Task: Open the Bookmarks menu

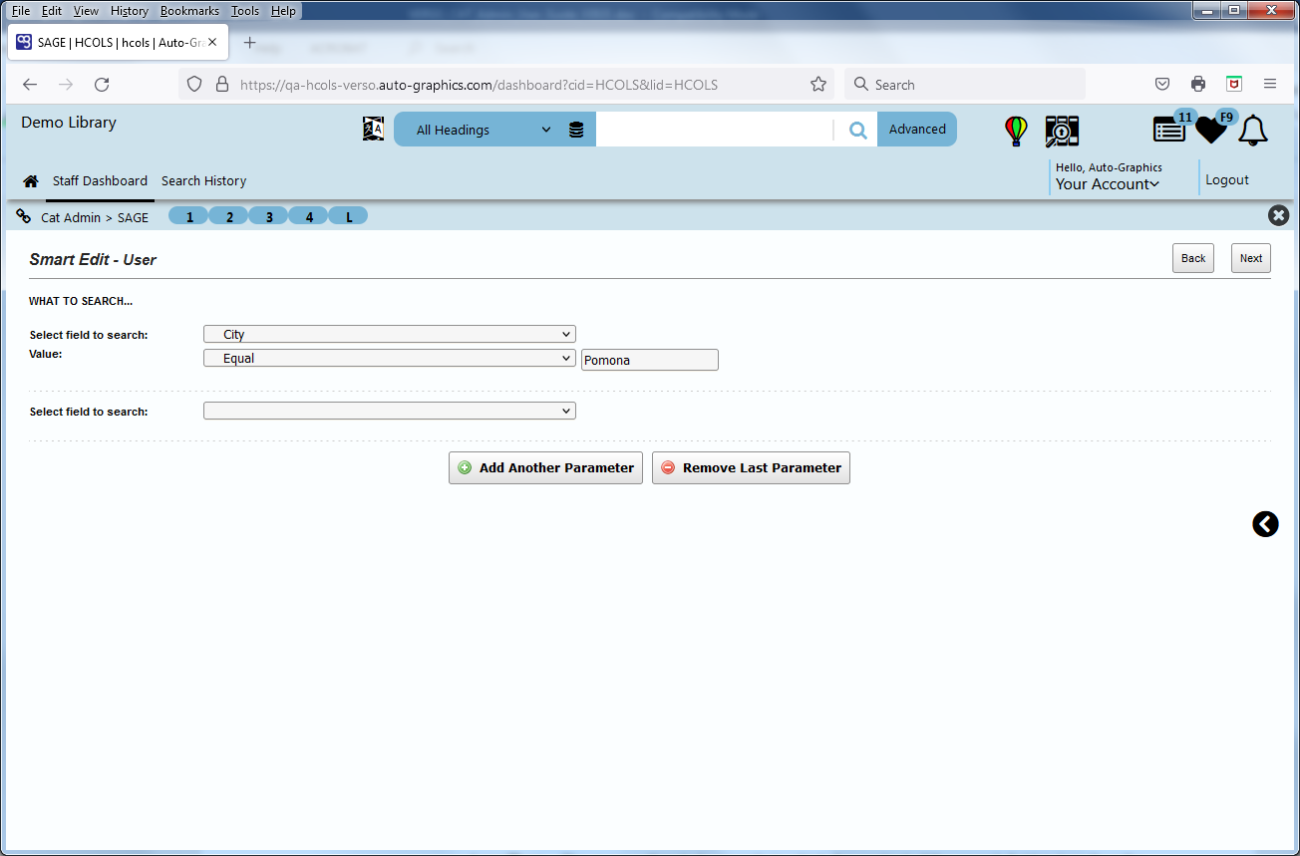Action: point(189,11)
